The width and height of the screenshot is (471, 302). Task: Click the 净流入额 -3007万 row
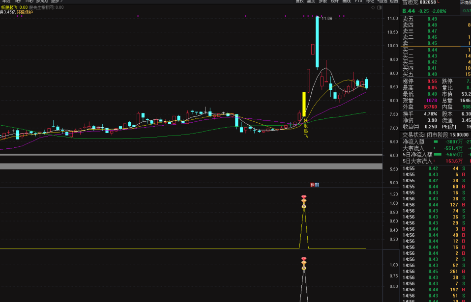point(437,142)
